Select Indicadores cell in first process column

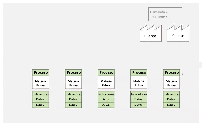pos(41,94)
